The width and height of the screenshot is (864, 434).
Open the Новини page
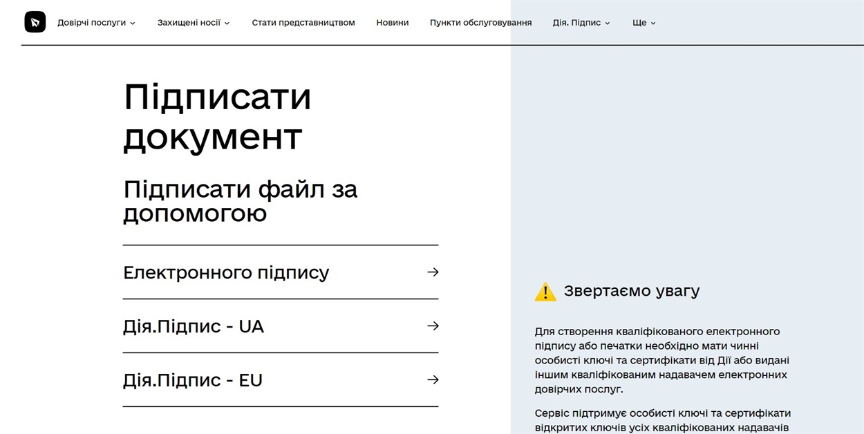click(x=393, y=23)
